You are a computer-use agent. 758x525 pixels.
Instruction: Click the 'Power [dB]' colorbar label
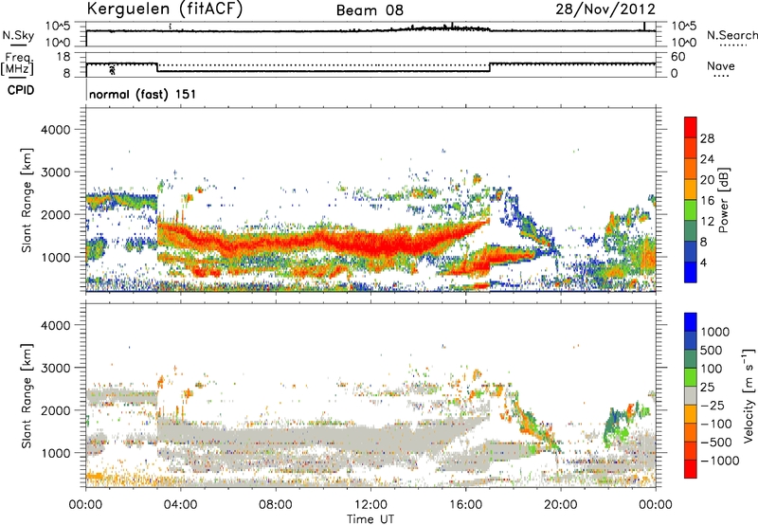(x=723, y=200)
